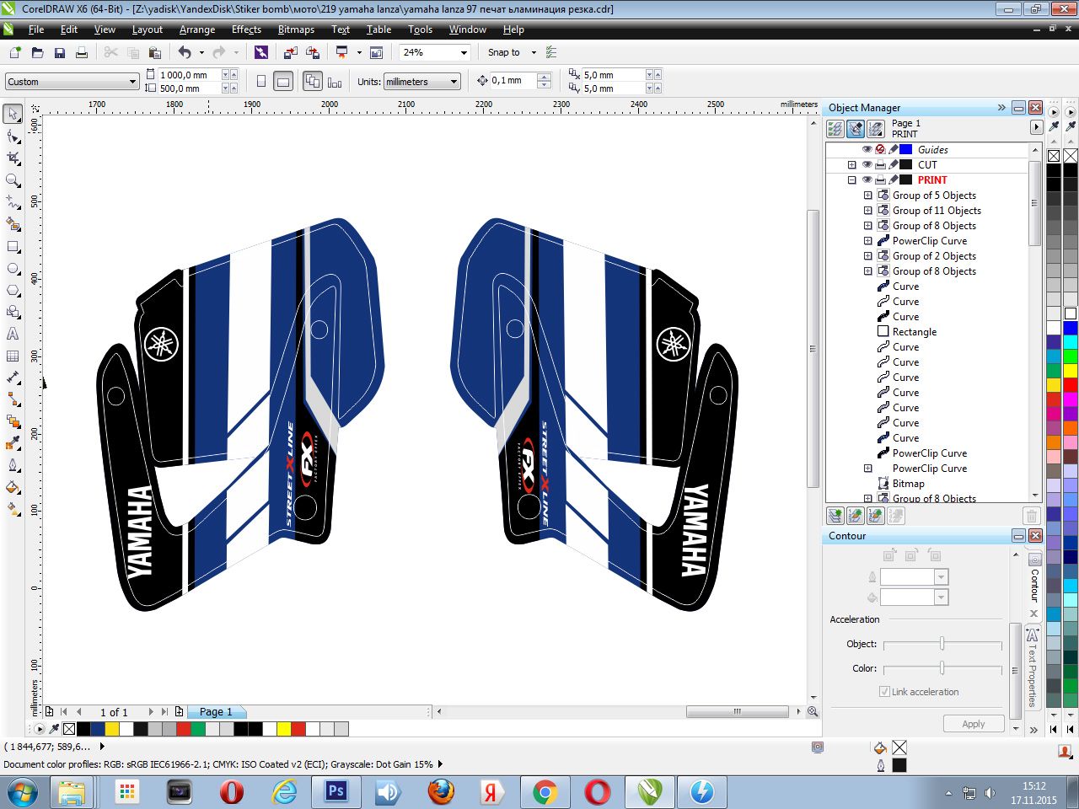The height and width of the screenshot is (809, 1079).
Task: Toggle the Link acceleration checkbox
Action: pos(884,692)
